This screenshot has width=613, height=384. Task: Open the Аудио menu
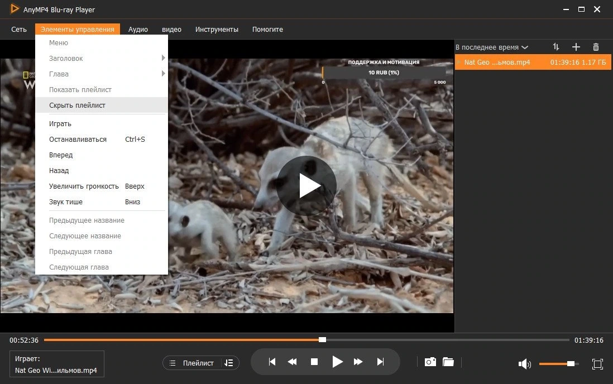coord(138,30)
